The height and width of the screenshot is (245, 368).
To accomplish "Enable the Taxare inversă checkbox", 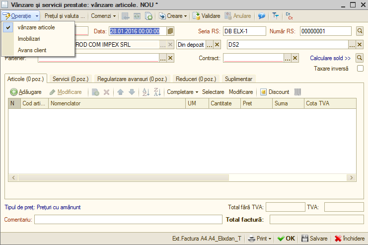I will click(360, 69).
